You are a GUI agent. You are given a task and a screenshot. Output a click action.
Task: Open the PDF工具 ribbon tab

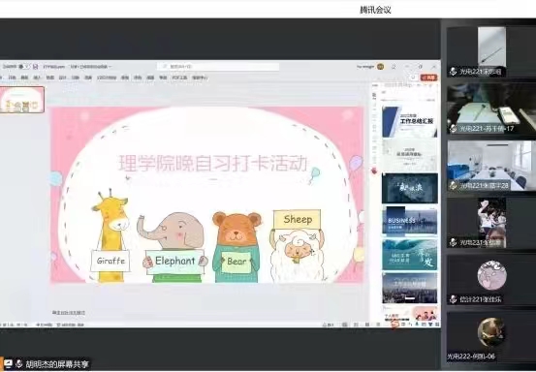tap(180, 77)
